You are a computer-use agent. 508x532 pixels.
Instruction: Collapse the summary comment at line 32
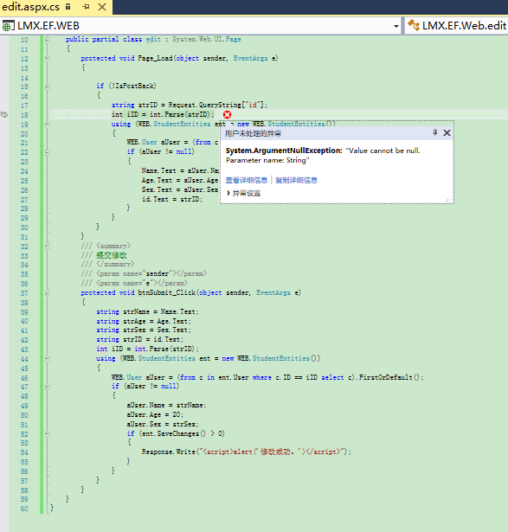pos(48,247)
